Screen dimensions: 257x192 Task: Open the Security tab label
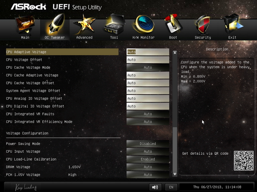pyautogui.click(x=203, y=38)
